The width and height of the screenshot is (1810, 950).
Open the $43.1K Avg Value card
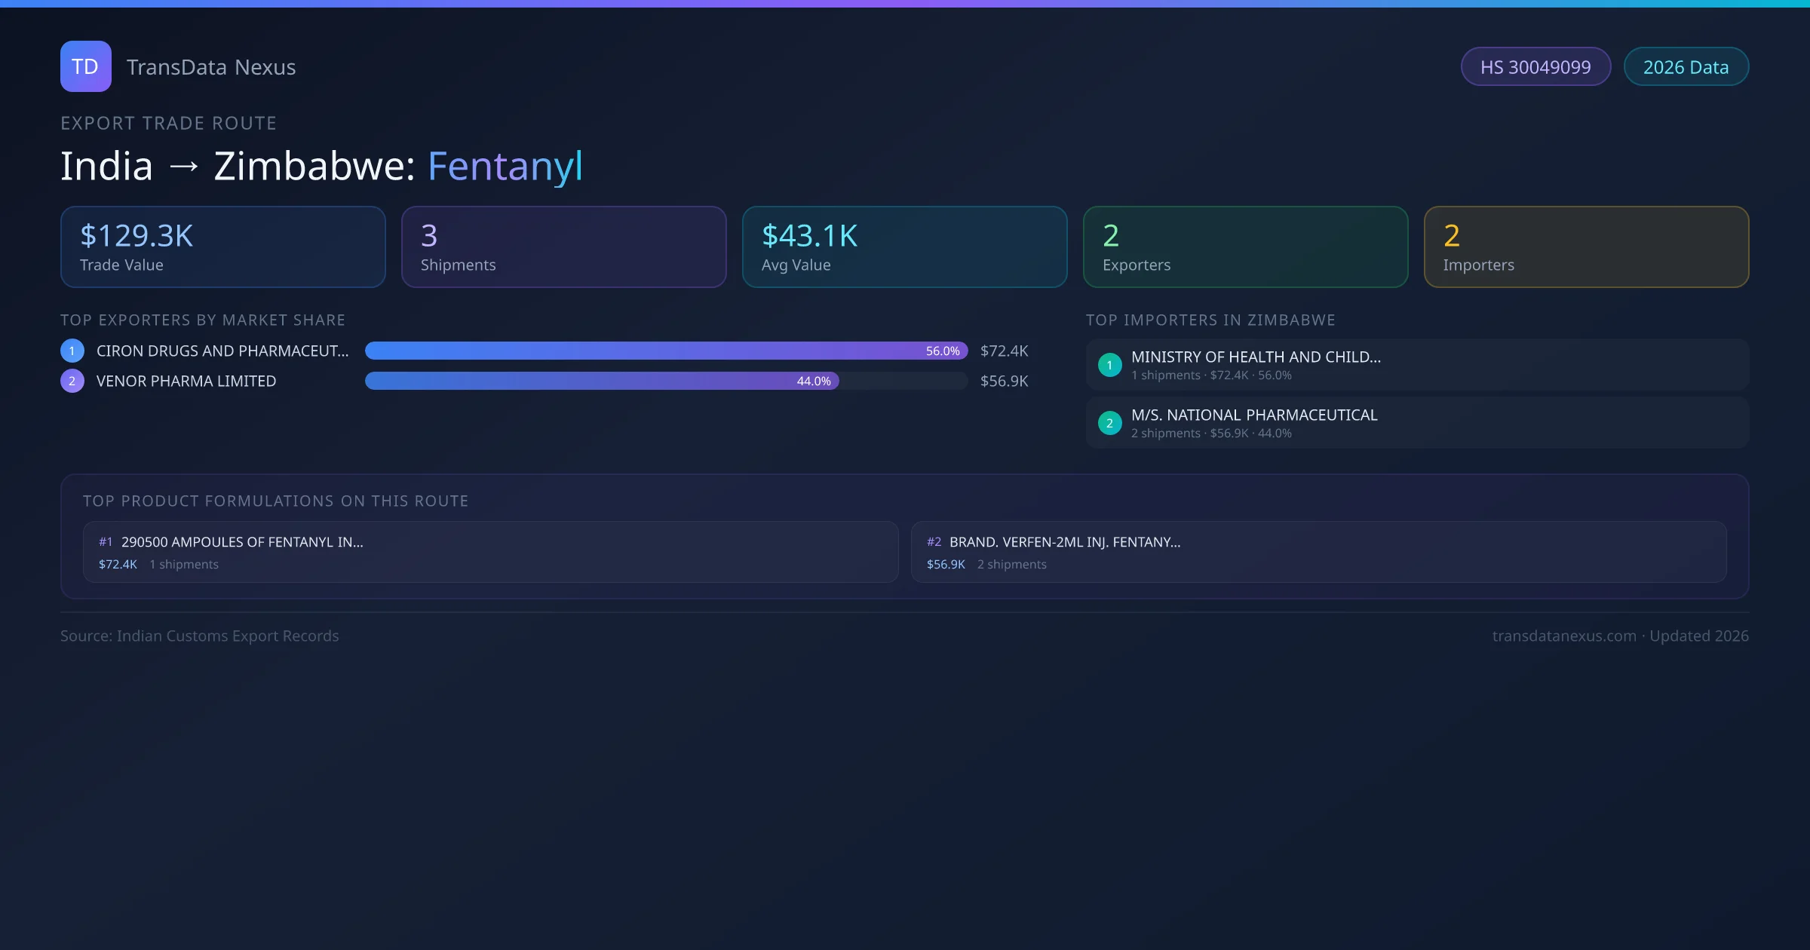[905, 247]
